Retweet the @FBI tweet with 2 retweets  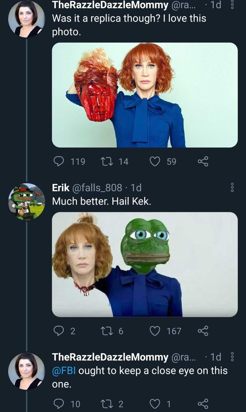106,403
